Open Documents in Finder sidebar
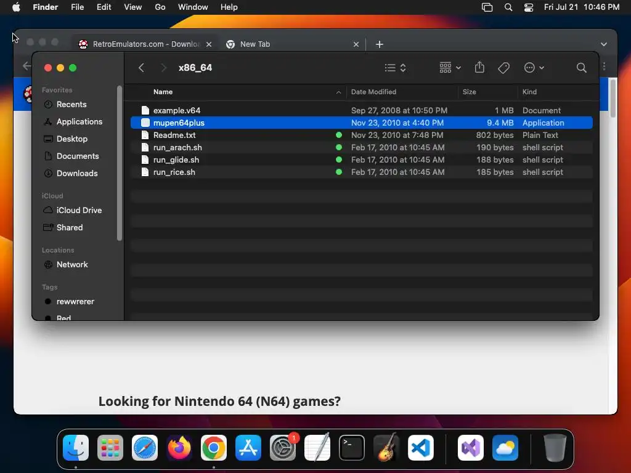 (x=77, y=156)
